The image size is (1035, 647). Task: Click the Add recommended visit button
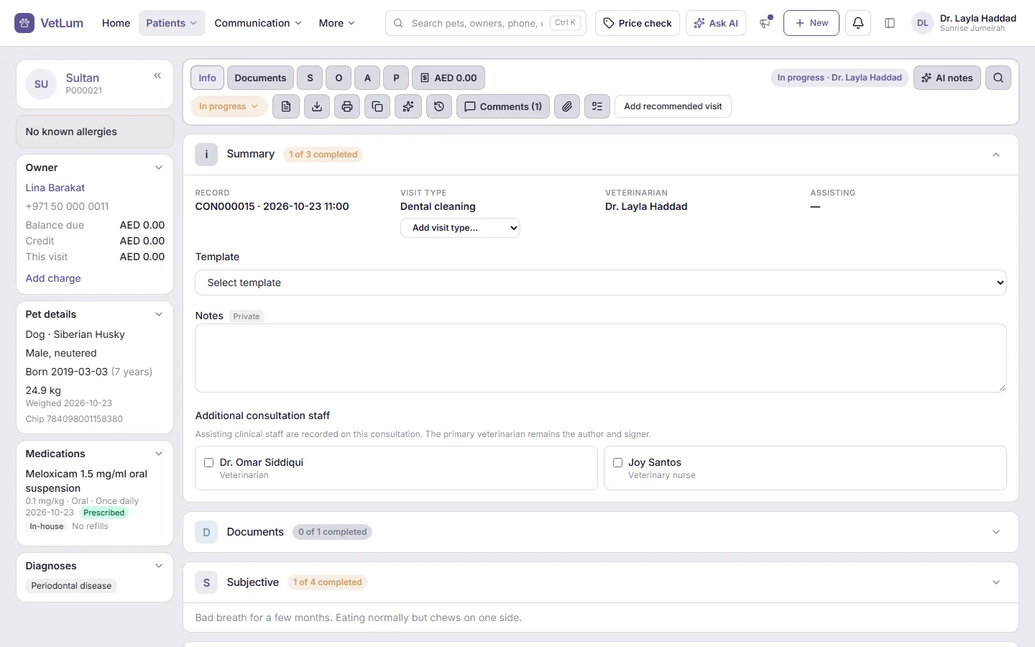click(673, 106)
